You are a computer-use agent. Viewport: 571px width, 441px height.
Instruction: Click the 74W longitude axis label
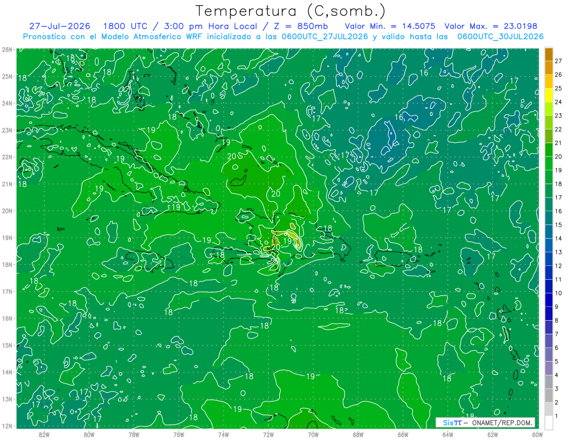click(x=223, y=434)
